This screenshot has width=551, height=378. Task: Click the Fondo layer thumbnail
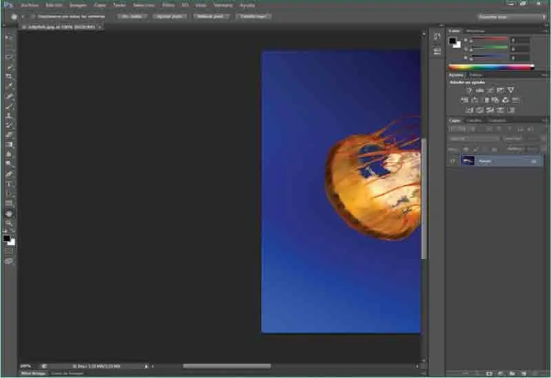(468, 160)
